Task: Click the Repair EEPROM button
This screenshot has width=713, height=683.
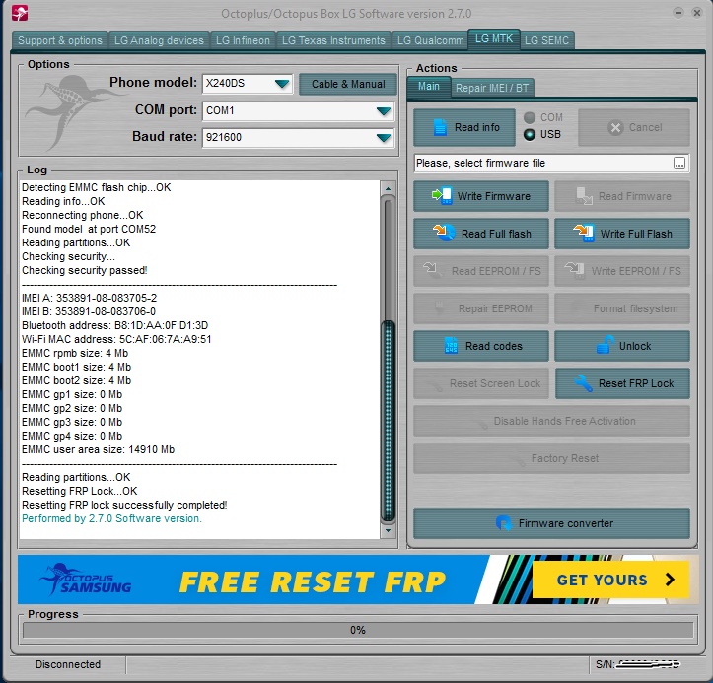Action: [481, 308]
